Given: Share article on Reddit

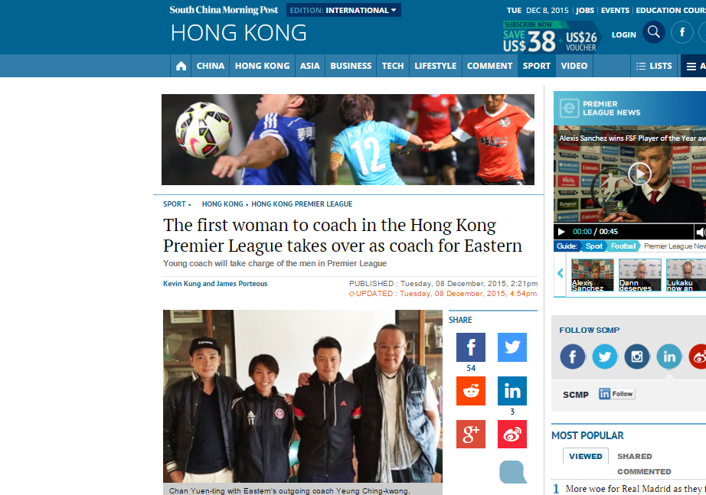Looking at the screenshot, I should click(470, 391).
